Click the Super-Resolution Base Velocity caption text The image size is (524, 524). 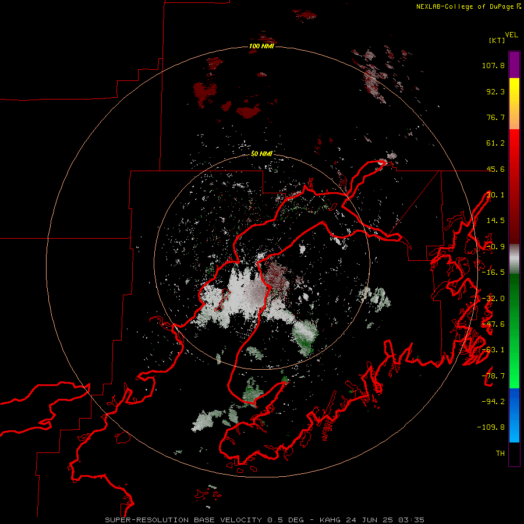point(264,520)
